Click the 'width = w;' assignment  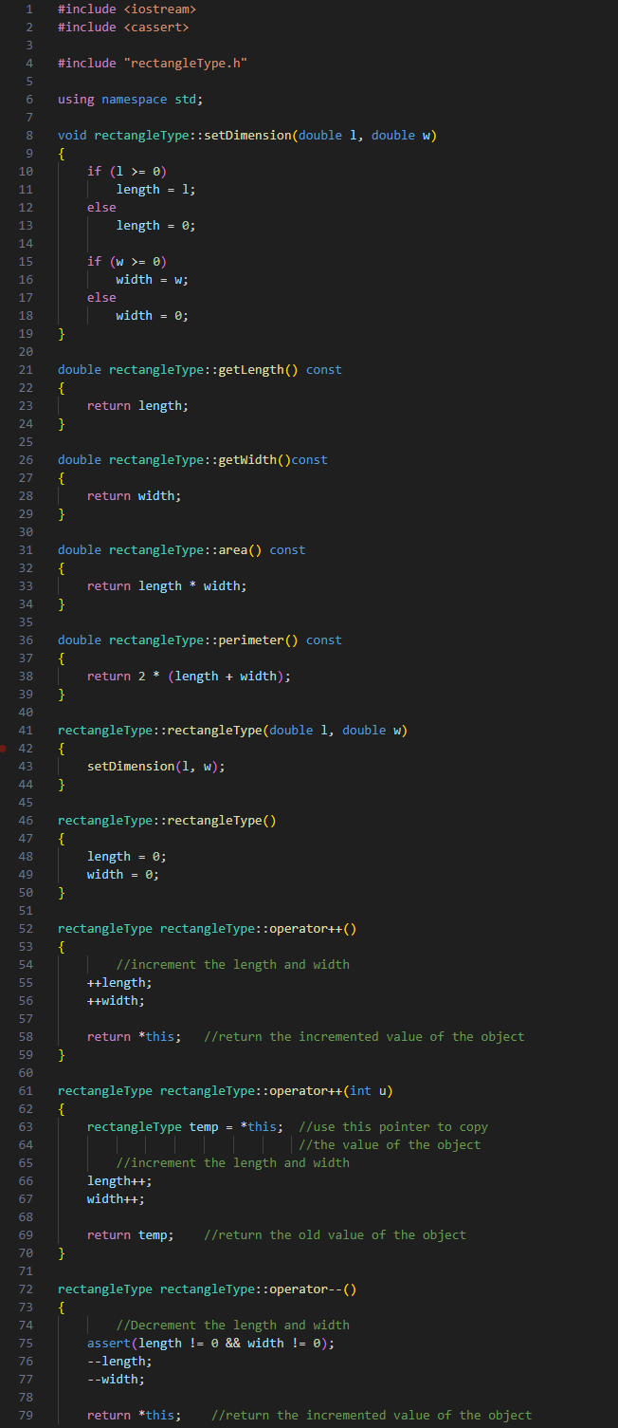tap(153, 279)
